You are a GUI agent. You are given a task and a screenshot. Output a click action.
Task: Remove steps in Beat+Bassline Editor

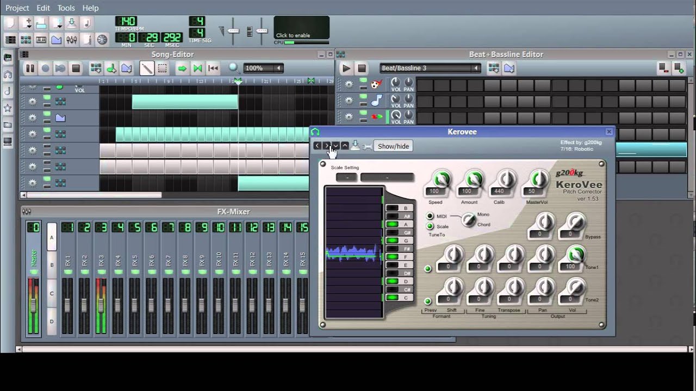pos(663,68)
